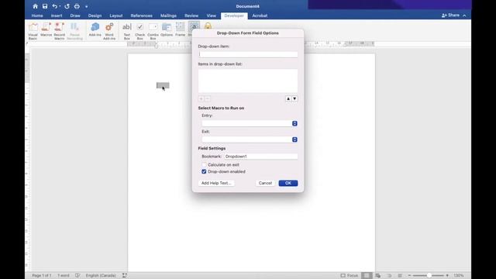Open the References tab

click(141, 15)
